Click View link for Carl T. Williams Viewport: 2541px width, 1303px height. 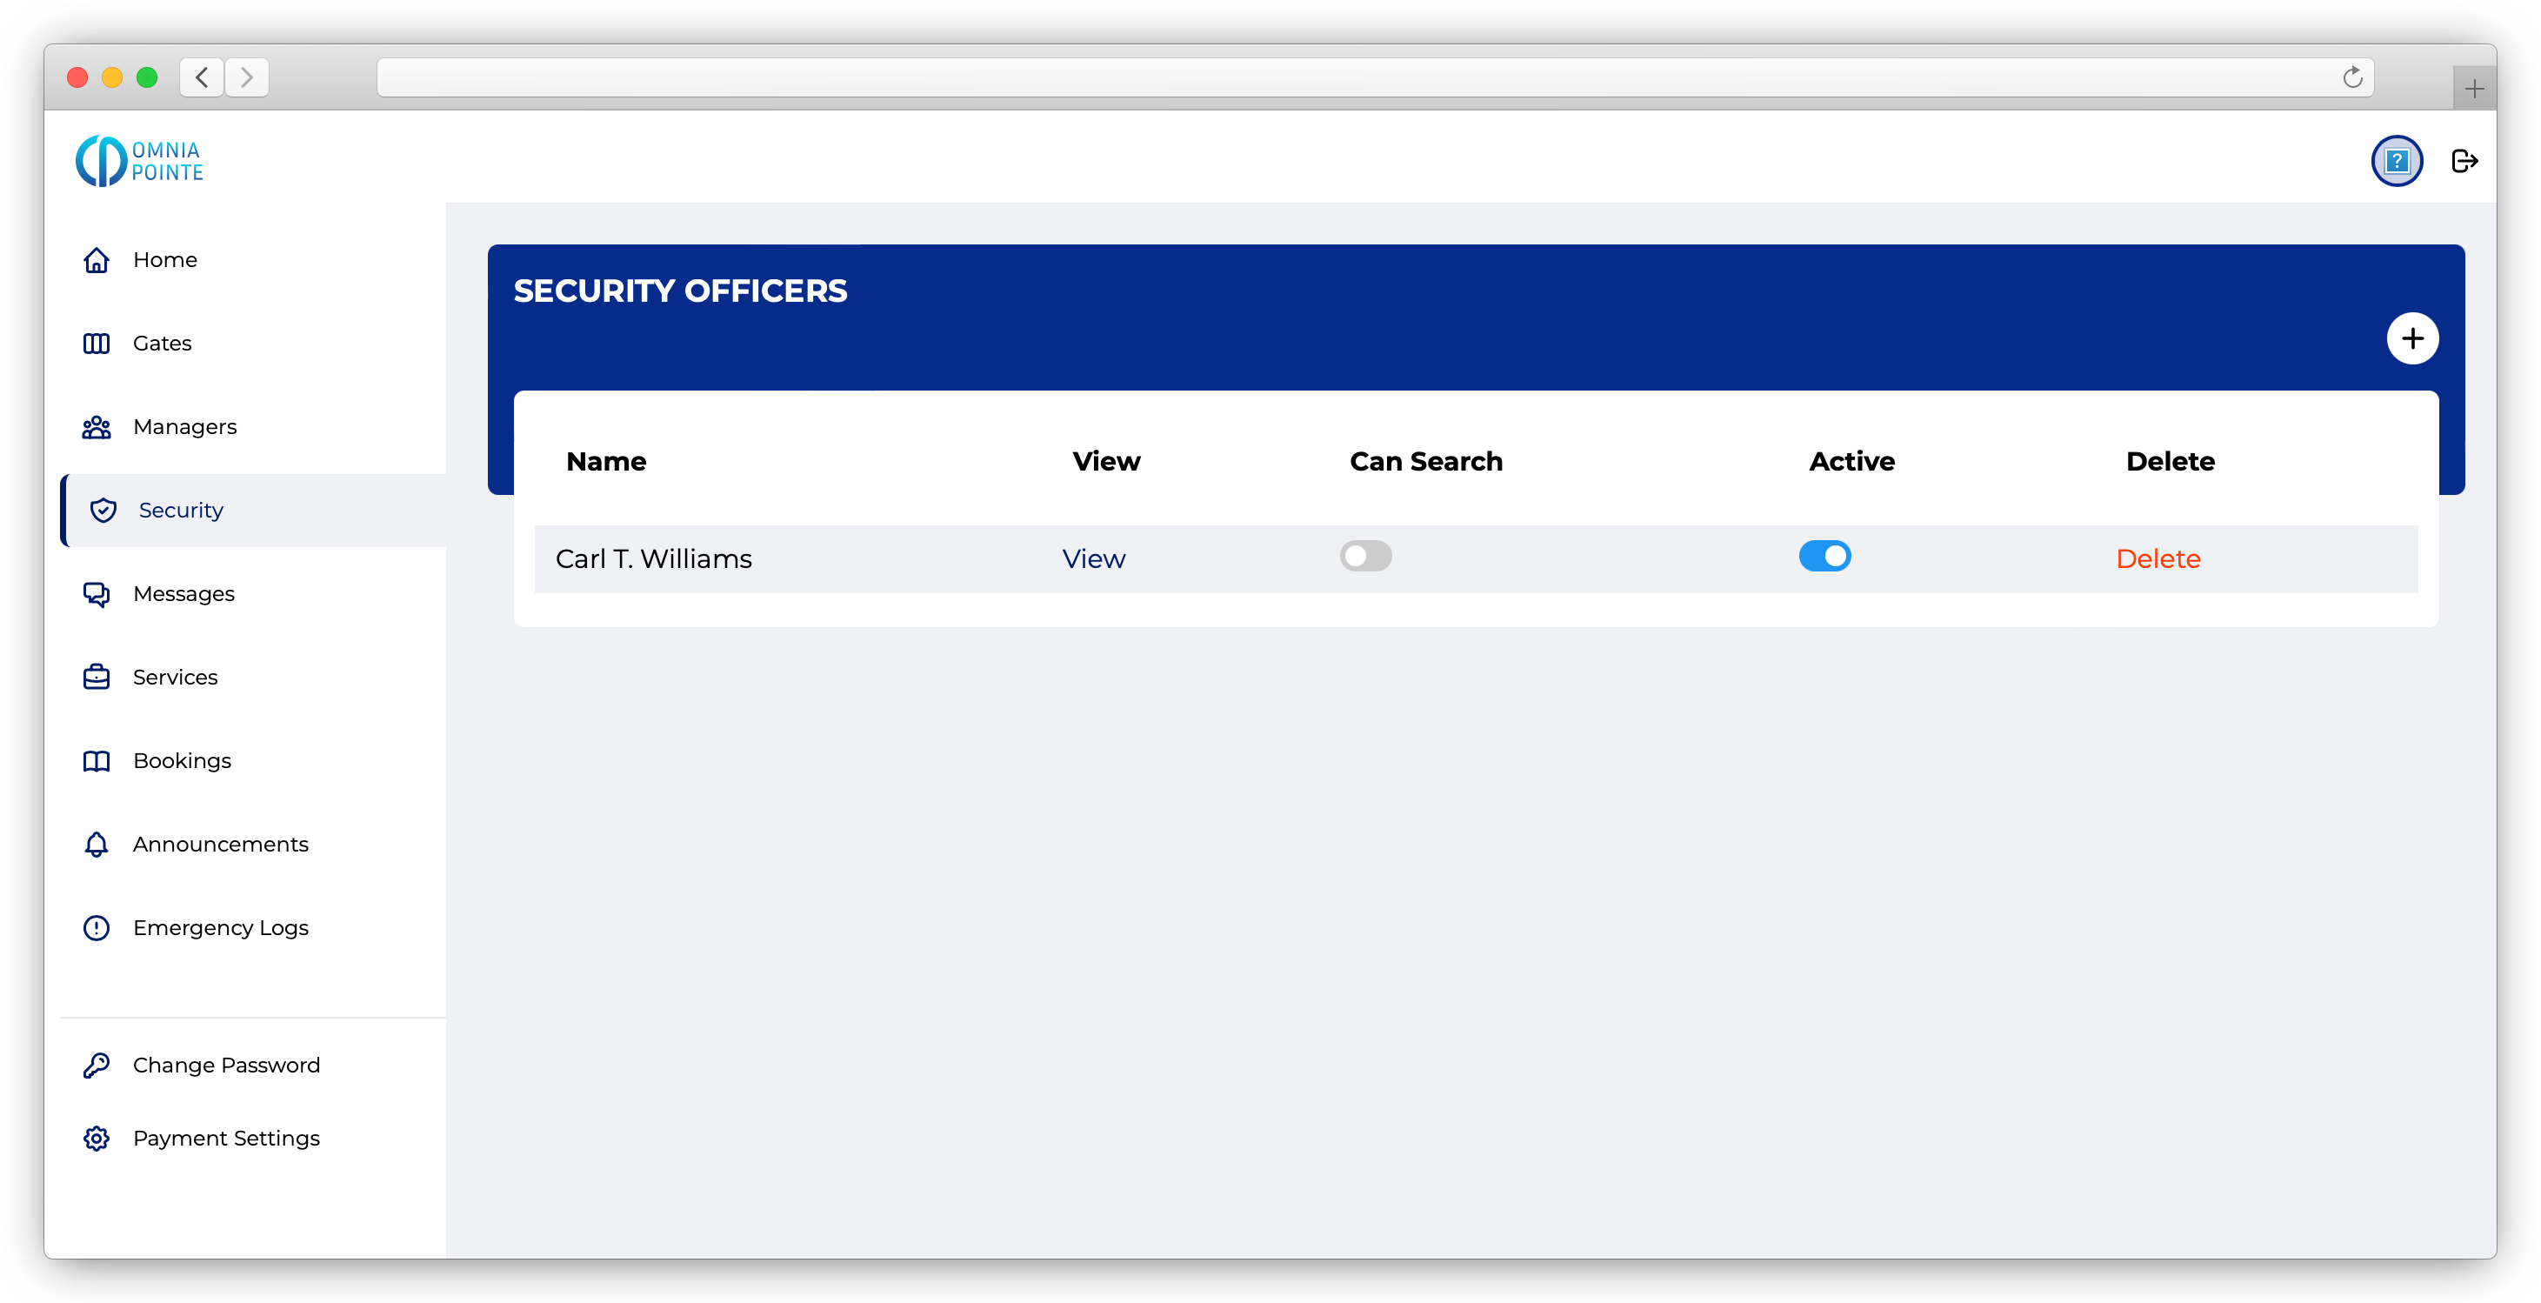click(1093, 559)
